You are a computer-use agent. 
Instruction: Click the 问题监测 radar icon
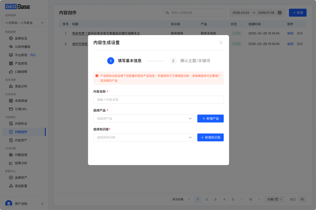point(11,155)
